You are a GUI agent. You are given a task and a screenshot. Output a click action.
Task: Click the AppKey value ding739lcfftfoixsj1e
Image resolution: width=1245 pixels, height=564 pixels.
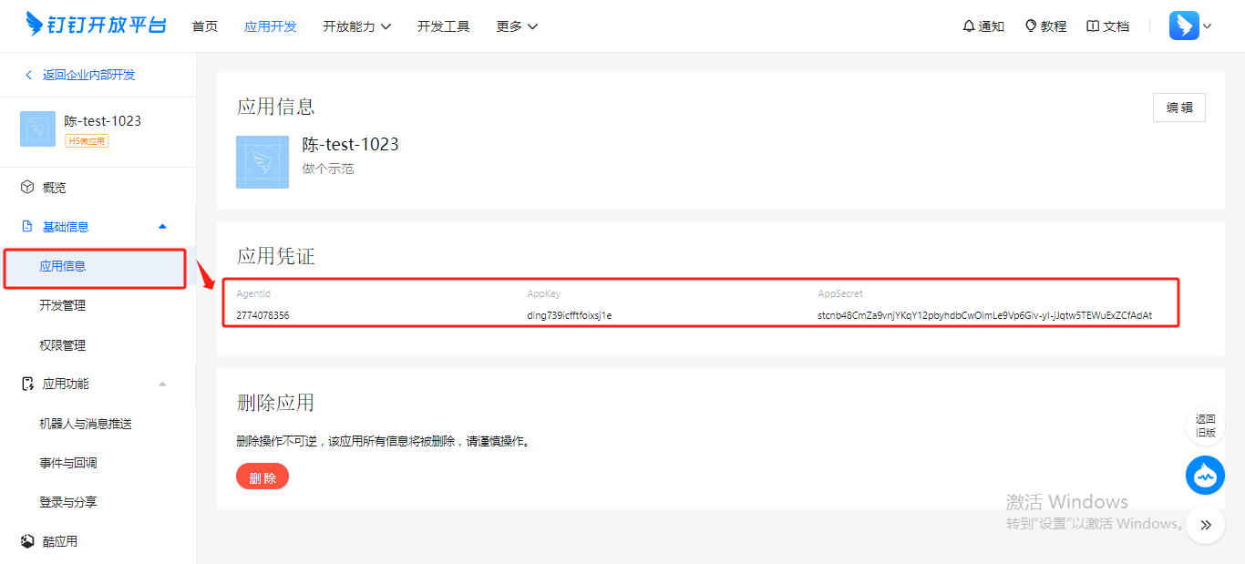pyautogui.click(x=570, y=315)
